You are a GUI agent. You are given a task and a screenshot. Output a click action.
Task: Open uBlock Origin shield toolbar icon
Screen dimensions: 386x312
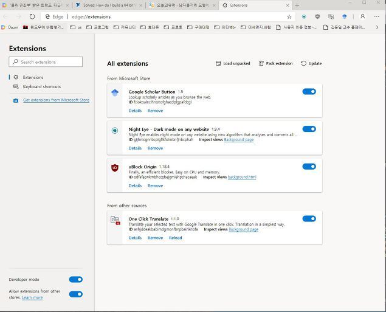[317, 16]
